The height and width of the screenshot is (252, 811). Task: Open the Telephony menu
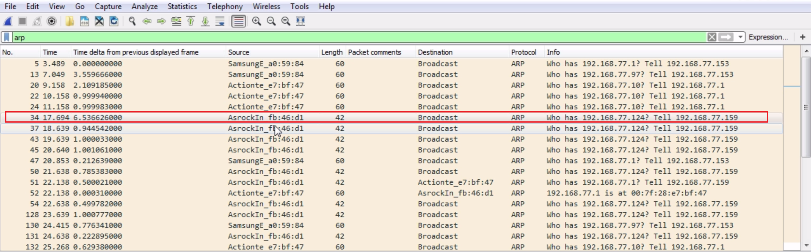click(225, 6)
